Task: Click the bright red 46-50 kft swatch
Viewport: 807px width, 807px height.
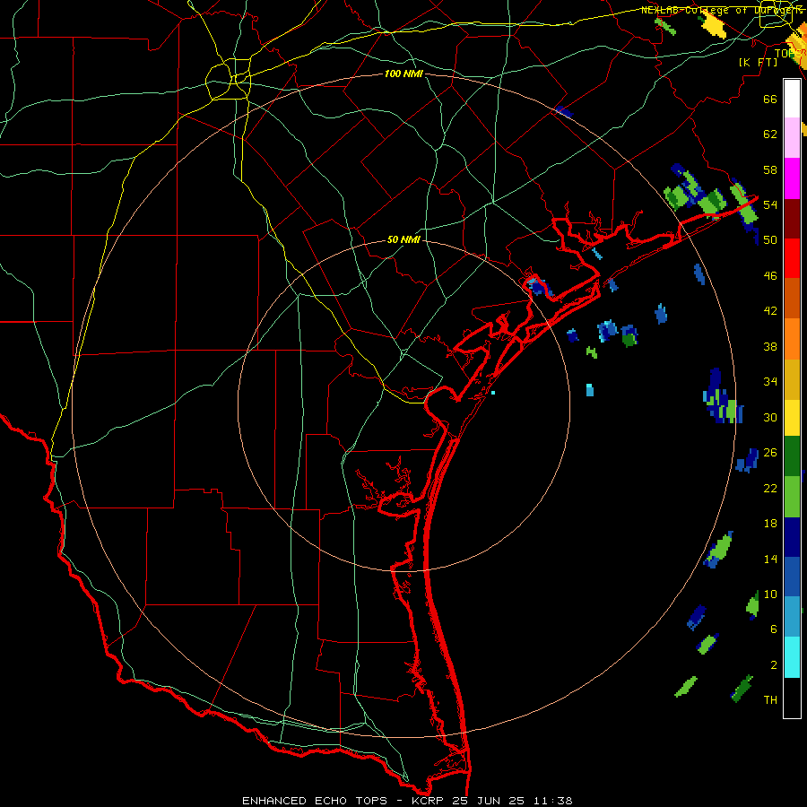Action: pyautogui.click(x=792, y=258)
